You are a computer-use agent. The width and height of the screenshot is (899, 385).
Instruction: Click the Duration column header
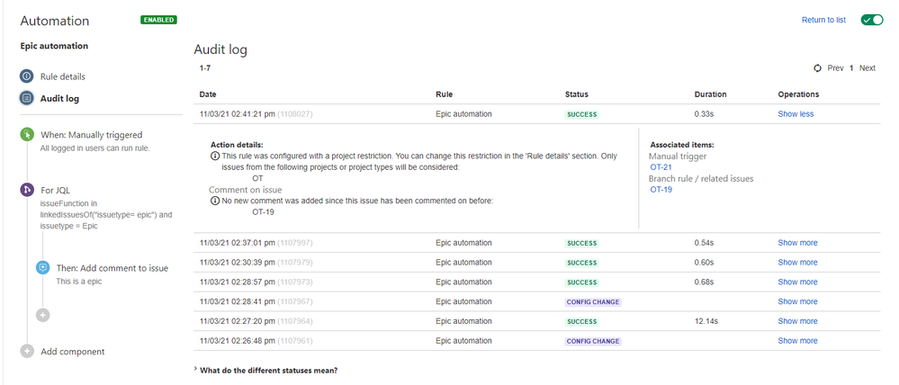[710, 94]
